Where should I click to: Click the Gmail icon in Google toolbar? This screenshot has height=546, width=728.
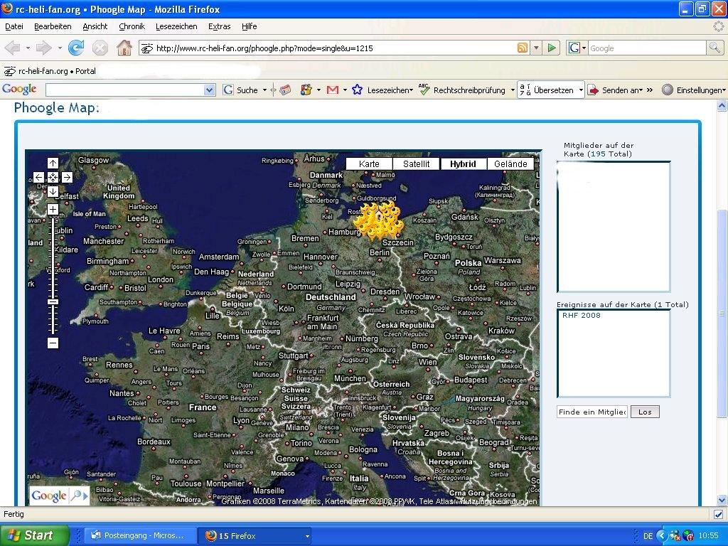click(333, 90)
